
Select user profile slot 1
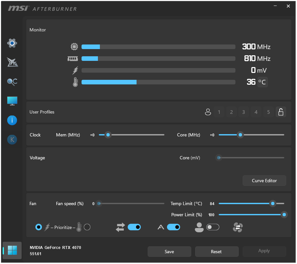[x=219, y=112]
